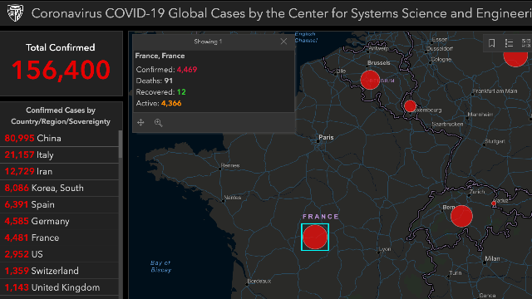Close the France info popup

[283, 42]
